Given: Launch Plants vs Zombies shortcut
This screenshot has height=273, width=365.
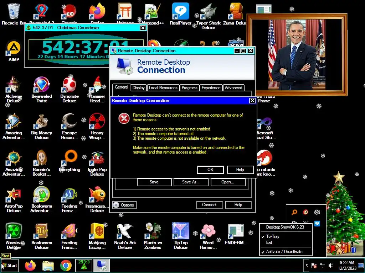Looking at the screenshot, I should [153, 236].
